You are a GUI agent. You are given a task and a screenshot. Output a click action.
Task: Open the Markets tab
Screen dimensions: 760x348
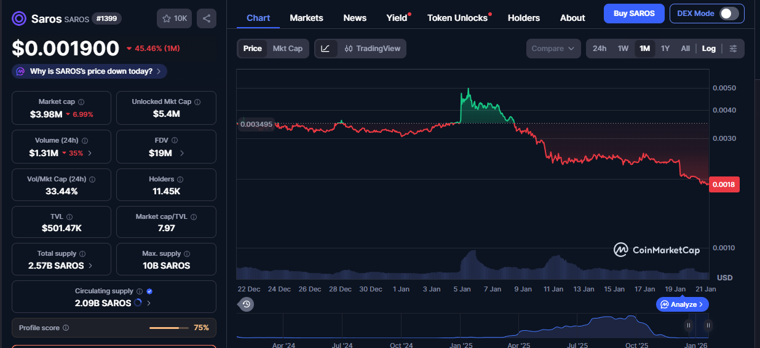click(306, 18)
